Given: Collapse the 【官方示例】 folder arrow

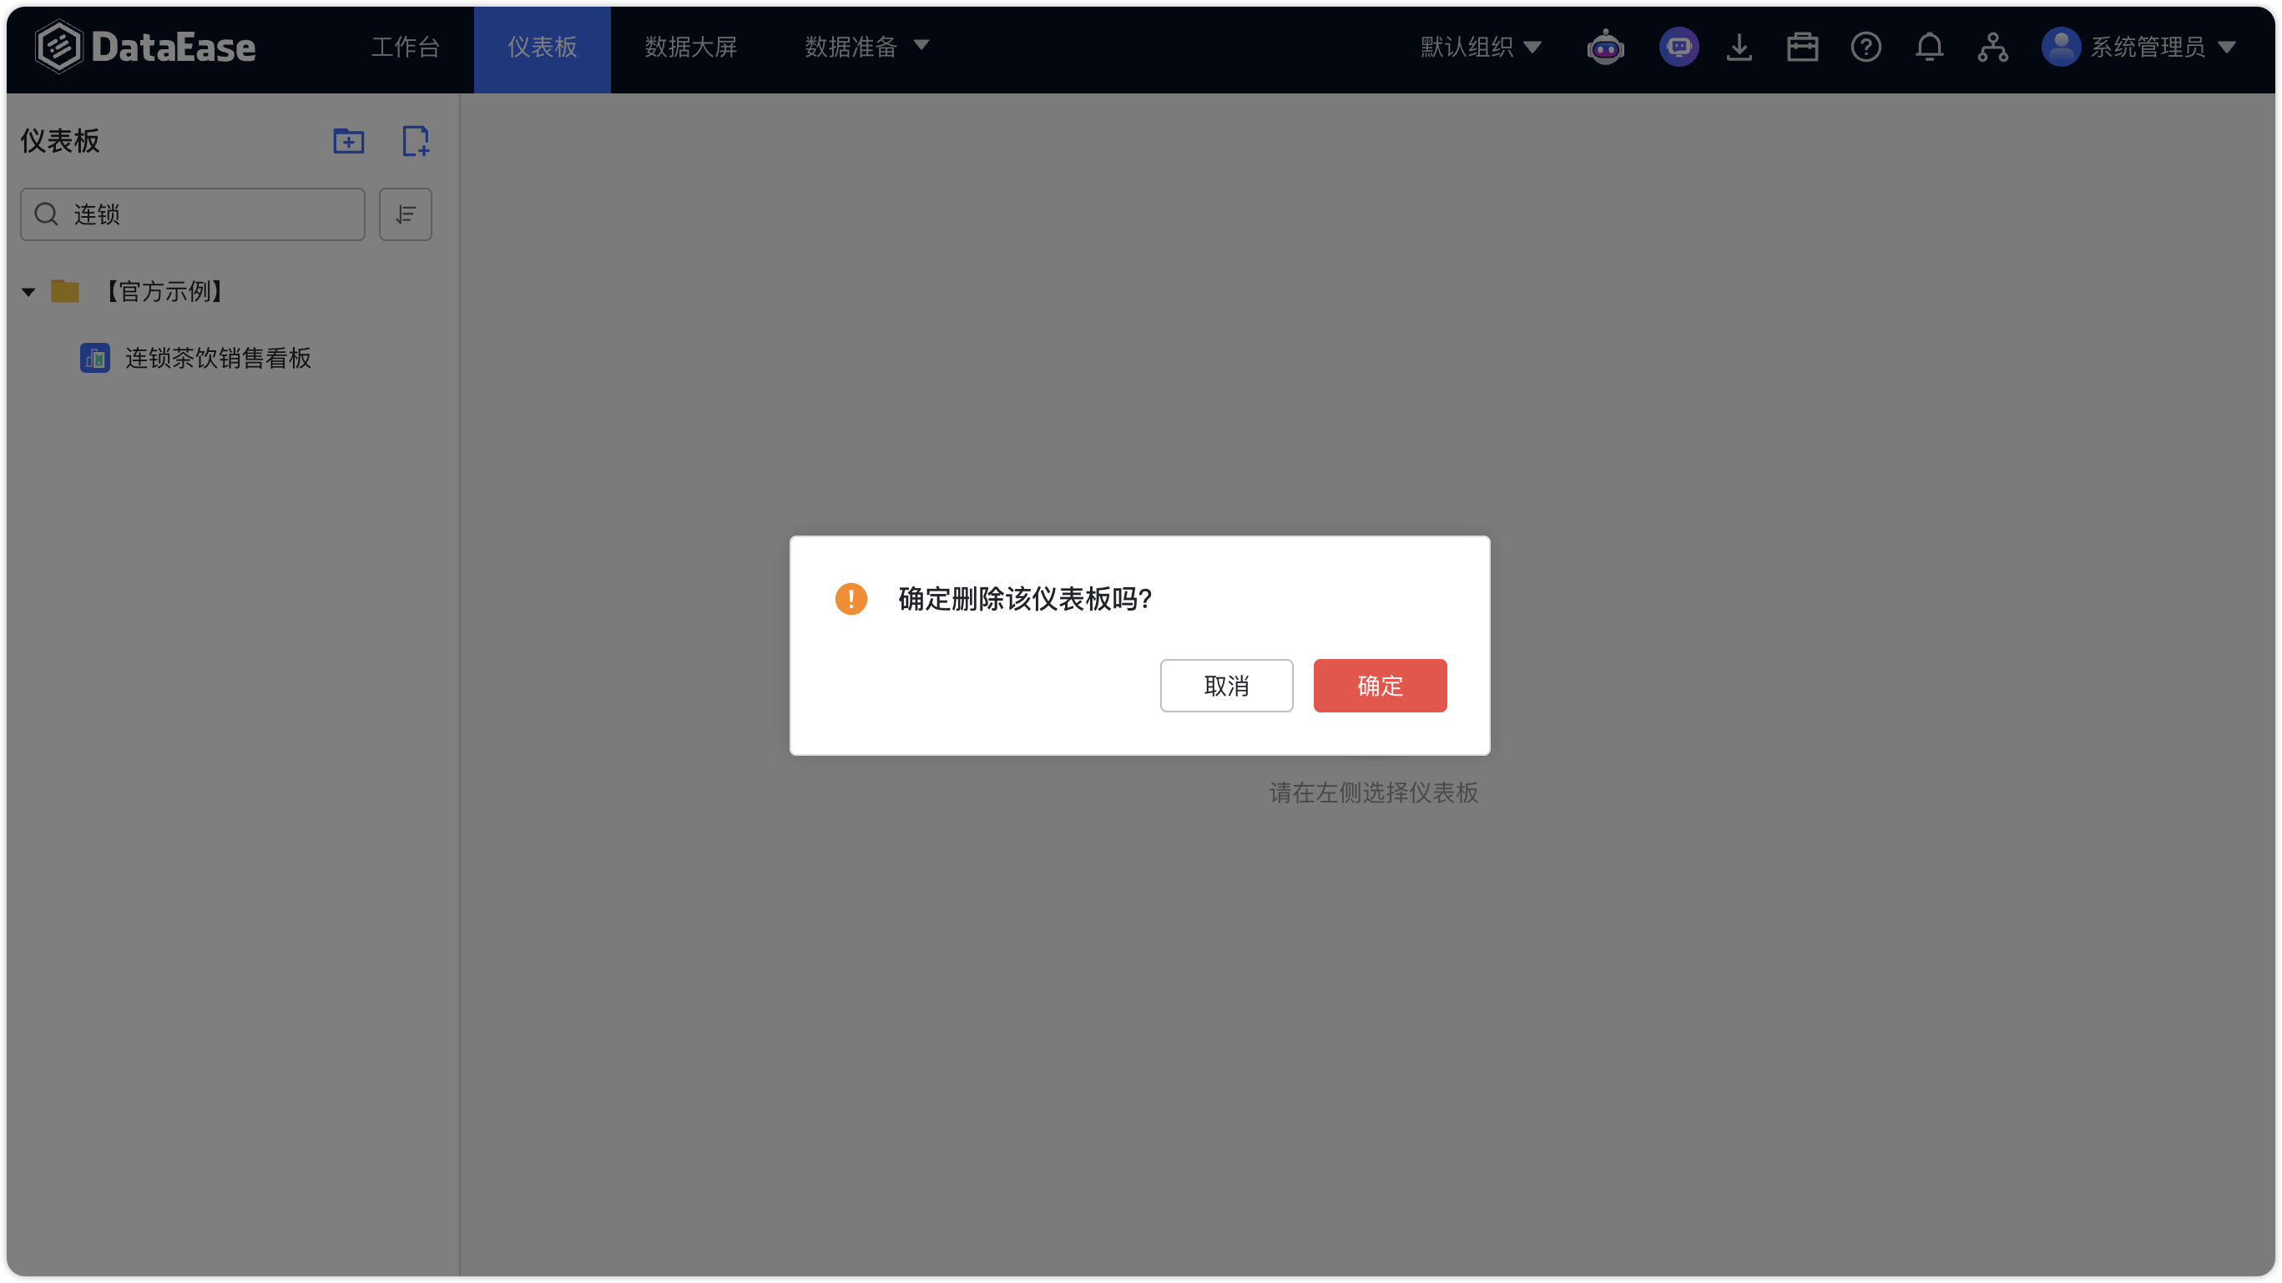Looking at the screenshot, I should pyautogui.click(x=28, y=291).
